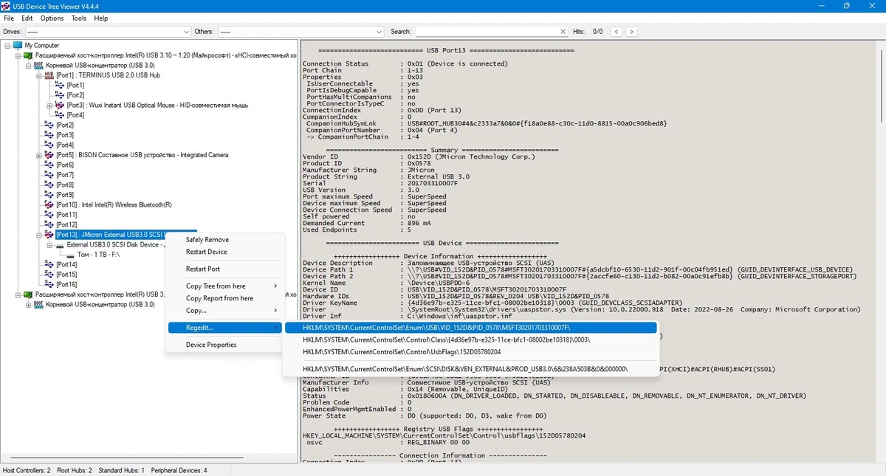Image resolution: width=886 pixels, height=476 pixels.
Task: Click the External USB3.0 SCSI Disk drive icon
Action: [60, 244]
